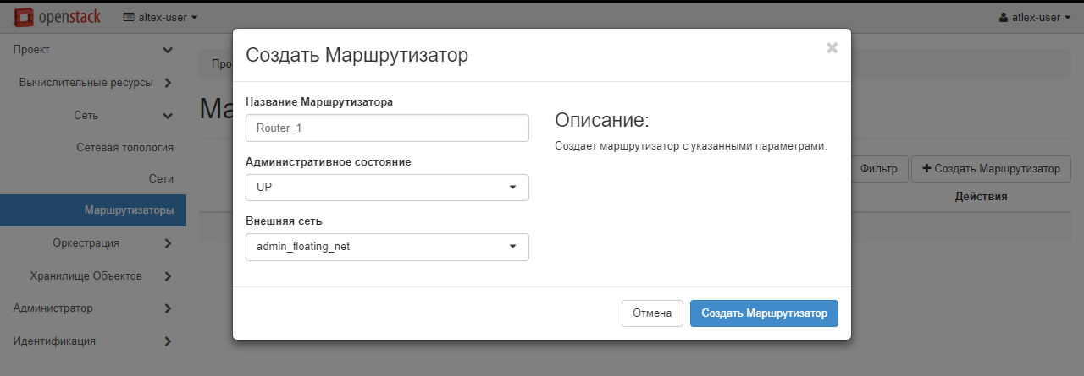Go to the Сети page

pyautogui.click(x=160, y=179)
